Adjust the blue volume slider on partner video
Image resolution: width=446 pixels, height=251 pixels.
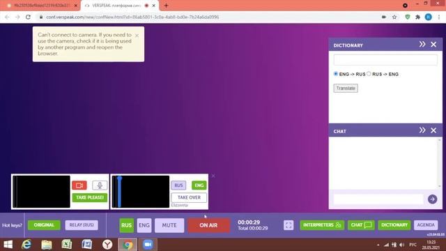coord(119,192)
